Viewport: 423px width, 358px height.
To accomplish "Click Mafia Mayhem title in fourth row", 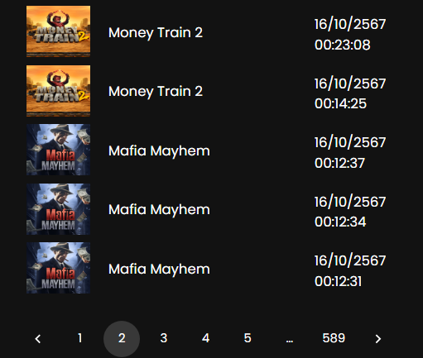I will click(159, 210).
